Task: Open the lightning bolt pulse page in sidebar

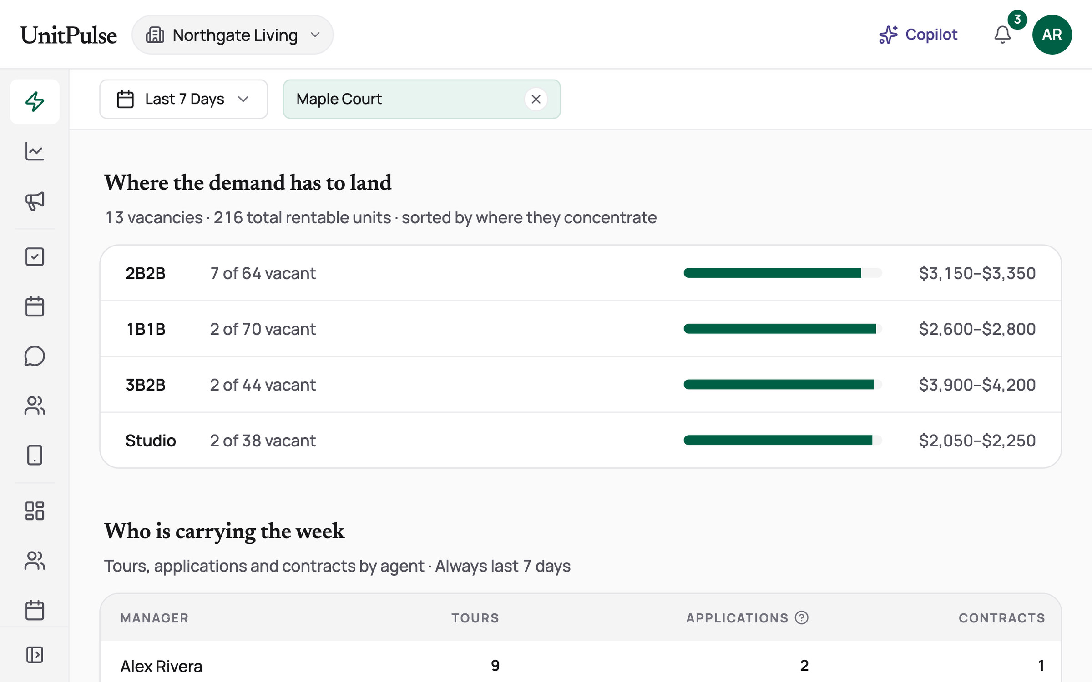Action: click(35, 101)
